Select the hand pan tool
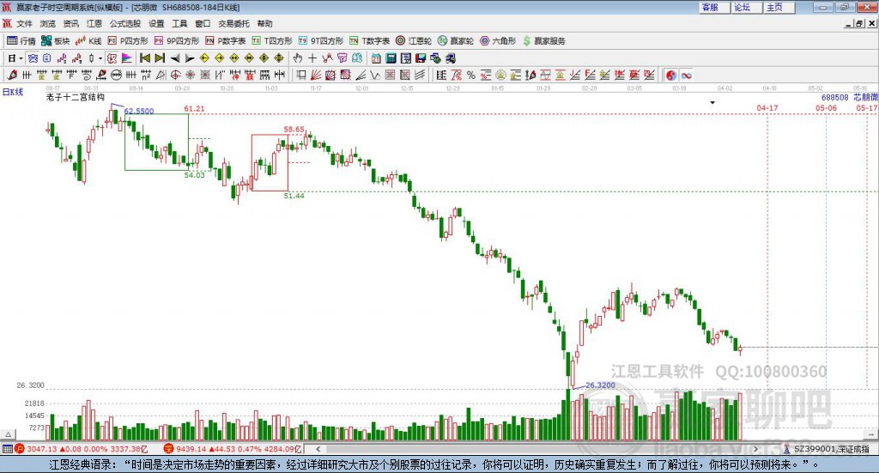 (x=297, y=58)
